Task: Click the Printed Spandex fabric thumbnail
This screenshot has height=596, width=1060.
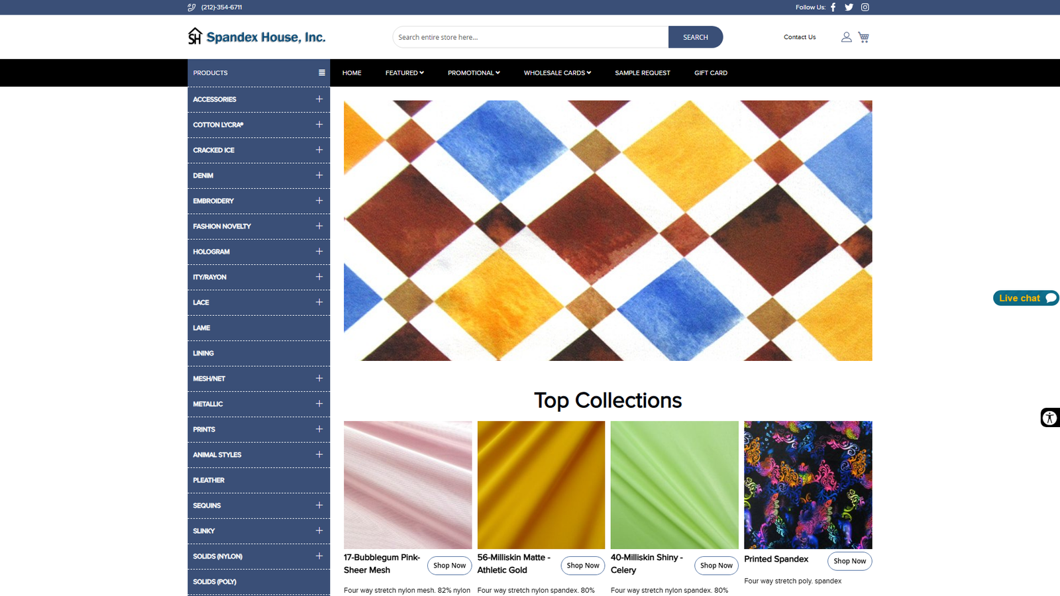Action: [808, 485]
